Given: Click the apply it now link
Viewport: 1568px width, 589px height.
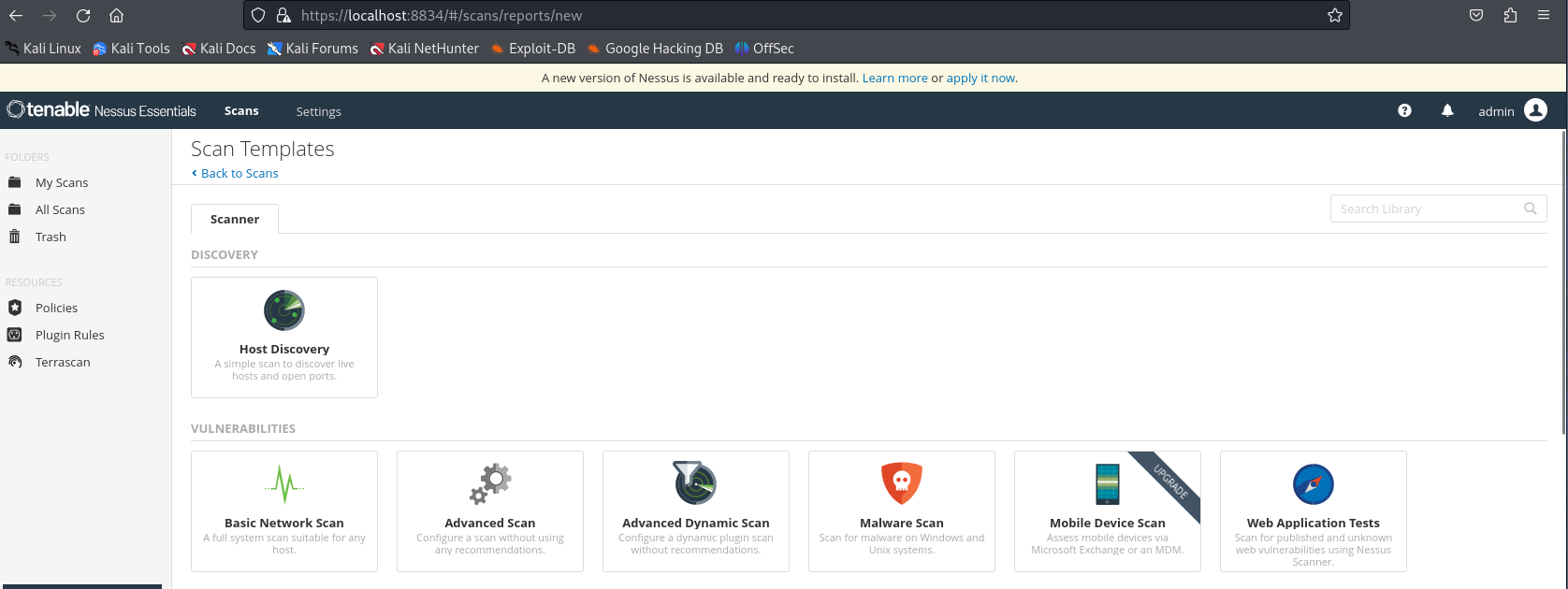Looking at the screenshot, I should [x=980, y=78].
